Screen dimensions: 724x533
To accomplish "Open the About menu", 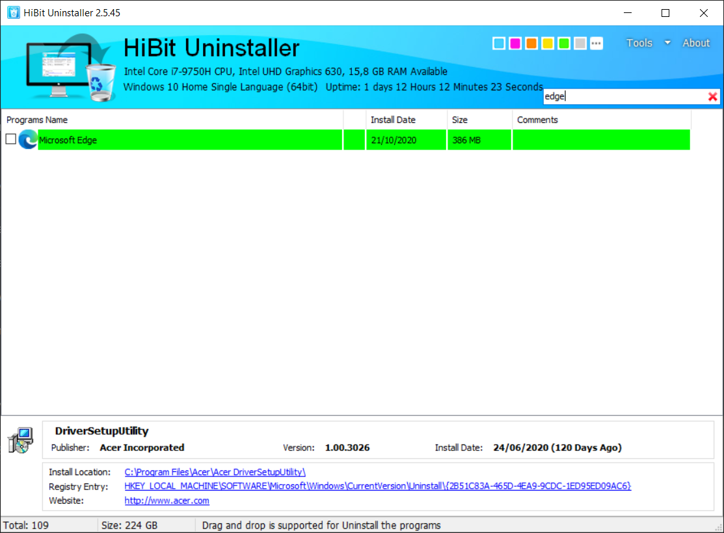I will point(696,43).
